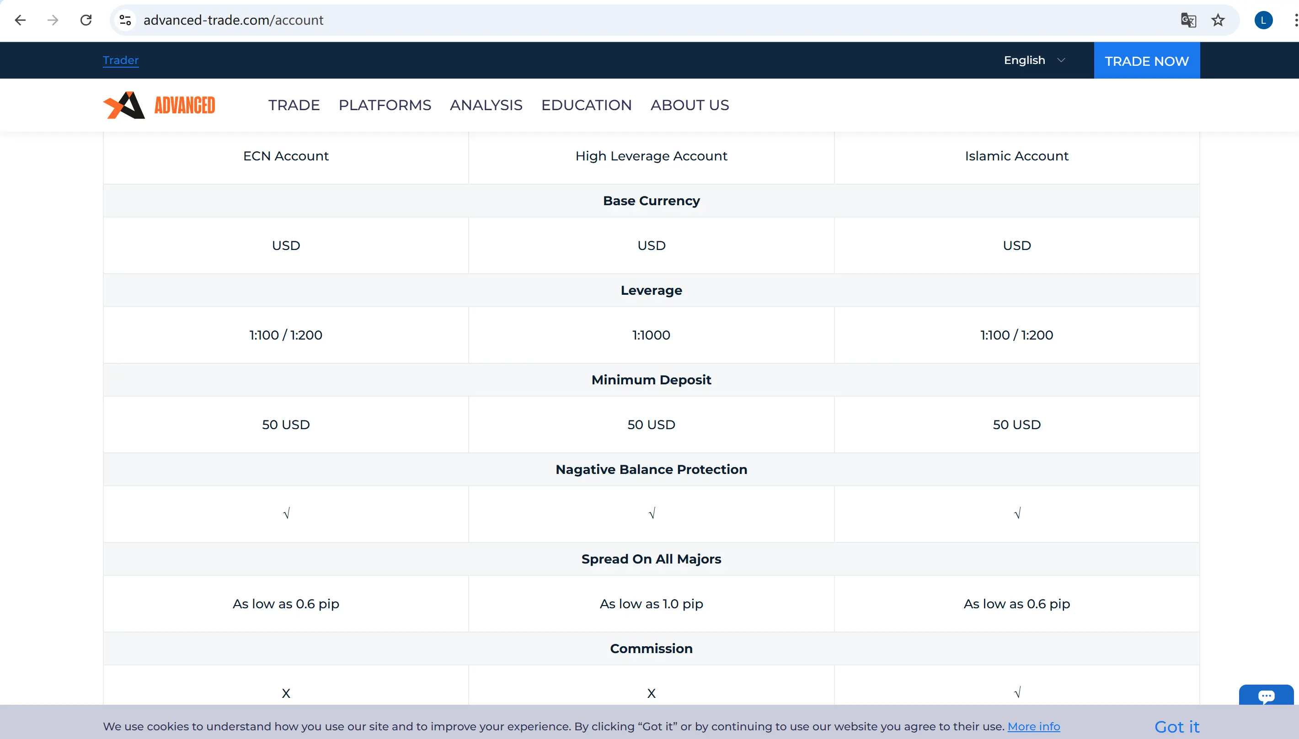
Task: Click the browser back arrow
Action: 20,20
